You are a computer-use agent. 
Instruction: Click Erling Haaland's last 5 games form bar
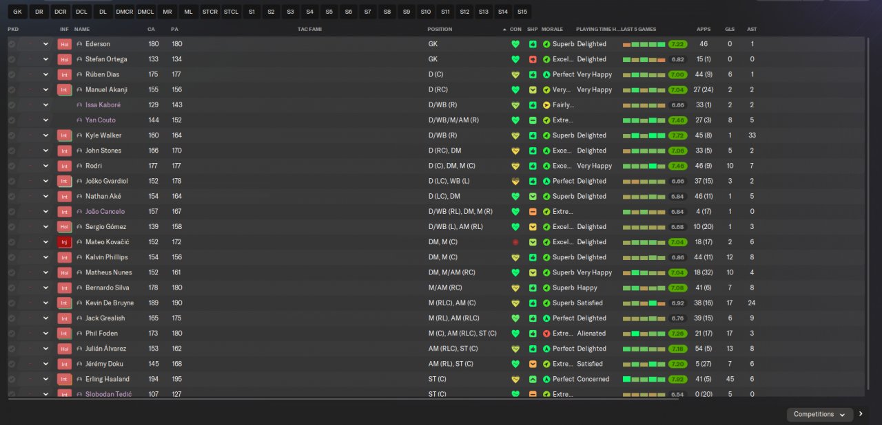[644, 379]
